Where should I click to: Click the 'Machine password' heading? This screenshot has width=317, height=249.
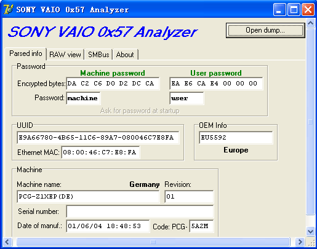[x=113, y=73]
